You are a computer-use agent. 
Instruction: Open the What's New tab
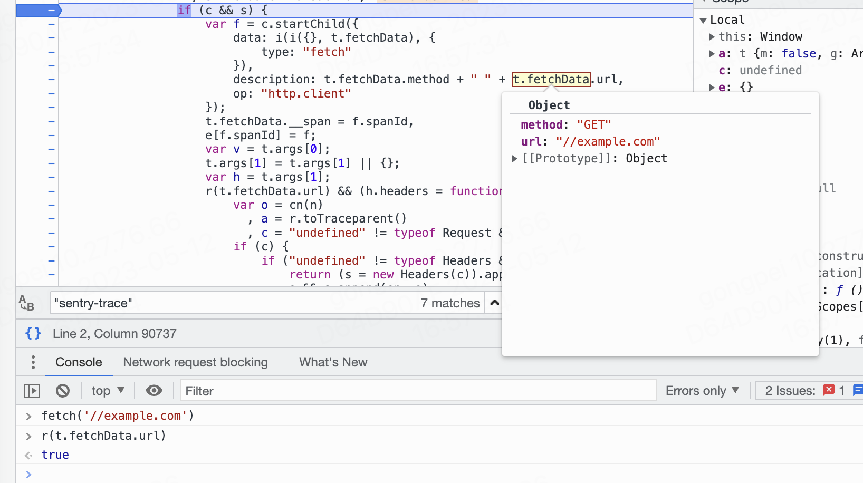[333, 362]
